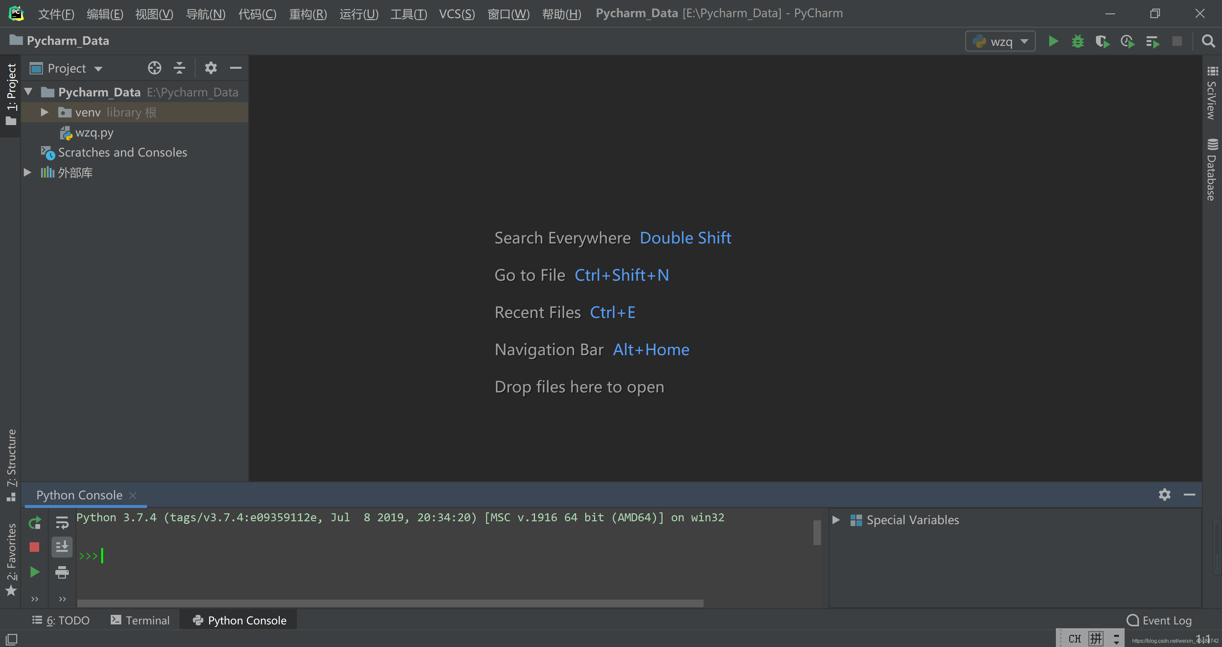
Task: Select the Python Console tab header
Action: [x=79, y=495]
